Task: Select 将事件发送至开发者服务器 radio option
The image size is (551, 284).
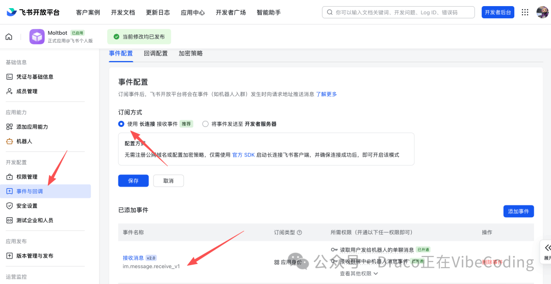Action: (206, 124)
